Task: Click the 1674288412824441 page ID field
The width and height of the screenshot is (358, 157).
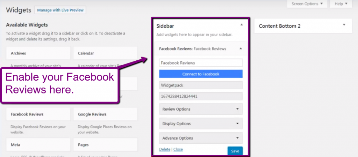Action: [x=201, y=96]
